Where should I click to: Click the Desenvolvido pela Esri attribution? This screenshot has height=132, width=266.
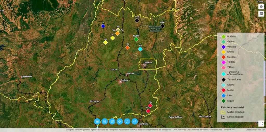[255, 130]
